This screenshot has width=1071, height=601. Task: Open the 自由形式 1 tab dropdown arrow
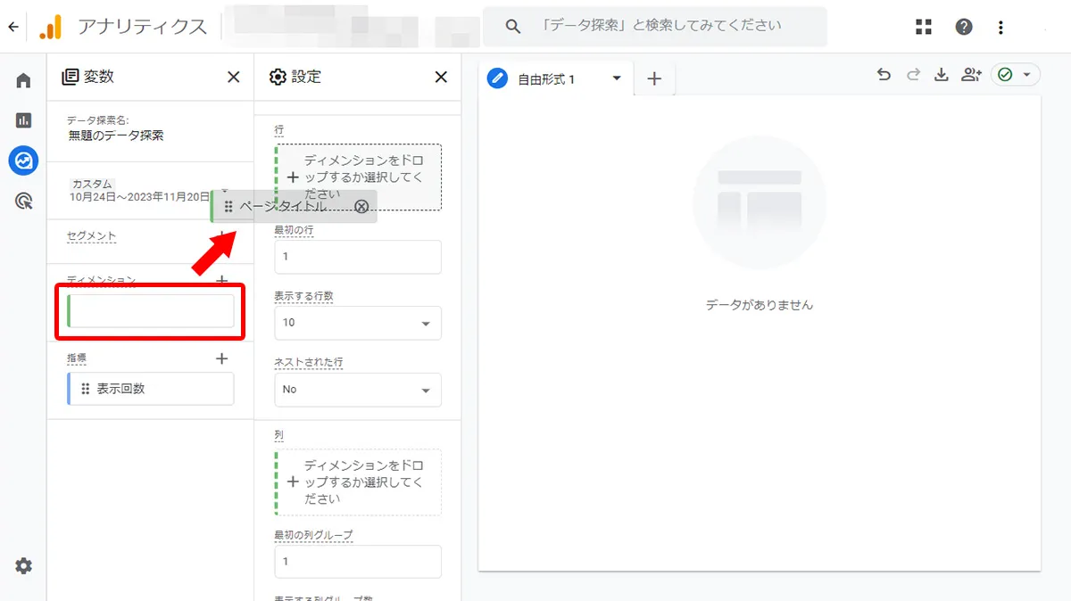(615, 78)
